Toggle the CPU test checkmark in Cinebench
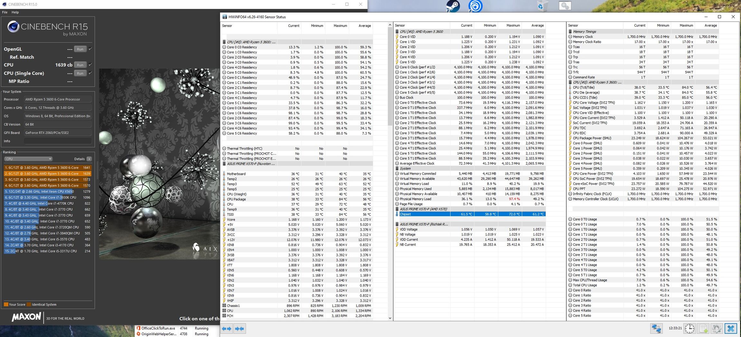The width and height of the screenshot is (741, 337). [90, 65]
